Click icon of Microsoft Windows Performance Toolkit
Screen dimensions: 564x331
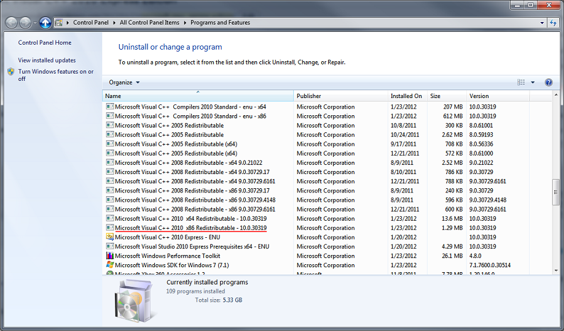110,256
